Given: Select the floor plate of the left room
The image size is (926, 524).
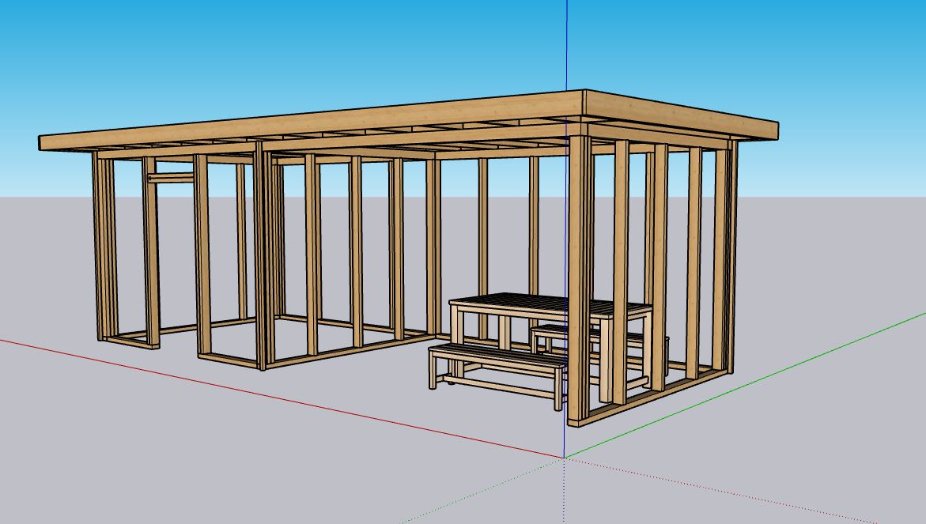Looking at the screenshot, I should click(x=332, y=353).
